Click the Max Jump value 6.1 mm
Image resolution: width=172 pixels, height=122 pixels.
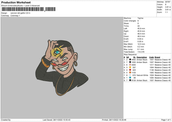click(141, 49)
